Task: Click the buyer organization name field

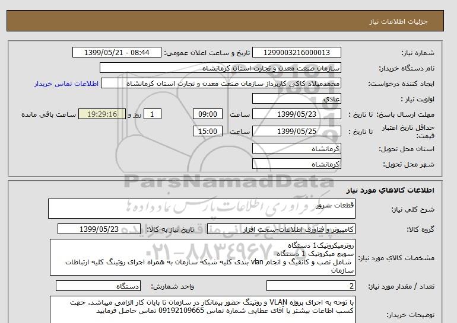Action: pos(220,68)
